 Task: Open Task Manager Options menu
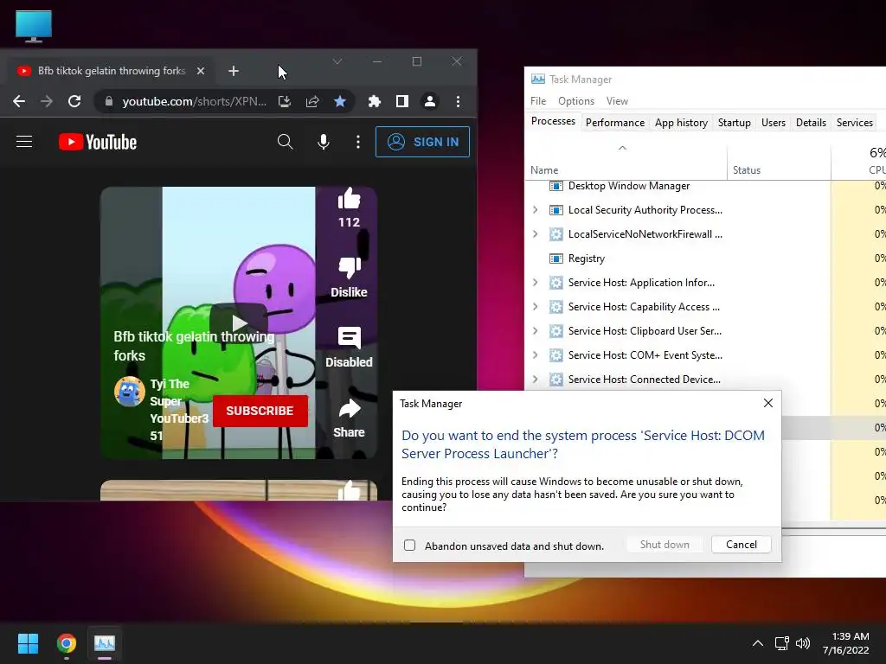click(575, 101)
